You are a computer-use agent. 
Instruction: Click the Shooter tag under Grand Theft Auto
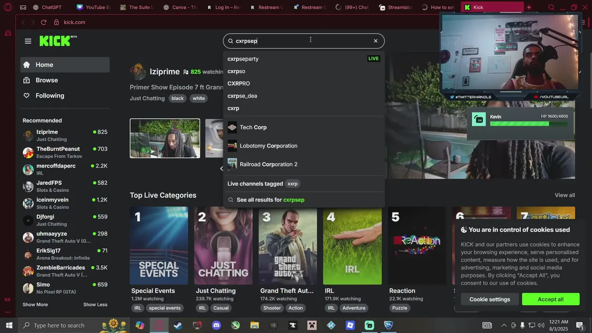coord(272,308)
